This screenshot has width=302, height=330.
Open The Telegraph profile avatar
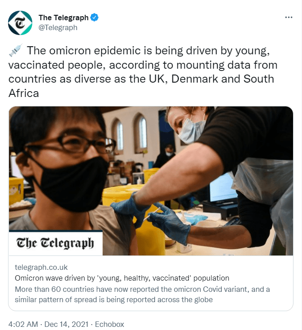pyautogui.click(x=20, y=23)
